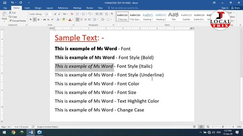
Task: Click the Share button
Action: pos(235,8)
